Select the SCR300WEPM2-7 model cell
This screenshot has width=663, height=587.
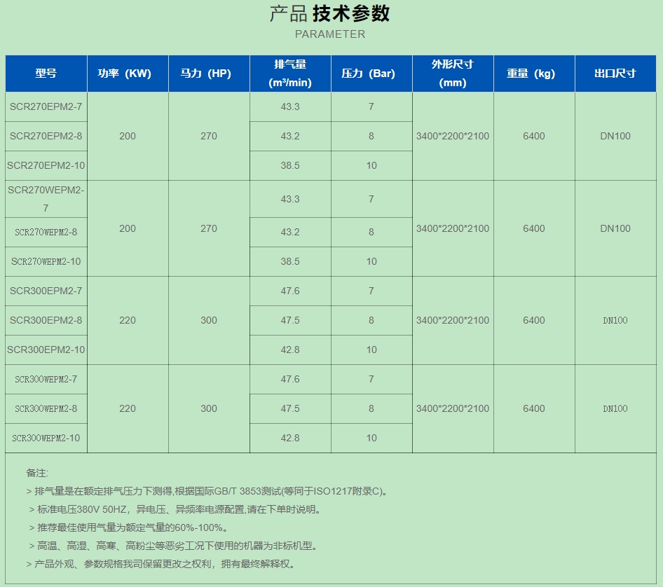coord(45,379)
